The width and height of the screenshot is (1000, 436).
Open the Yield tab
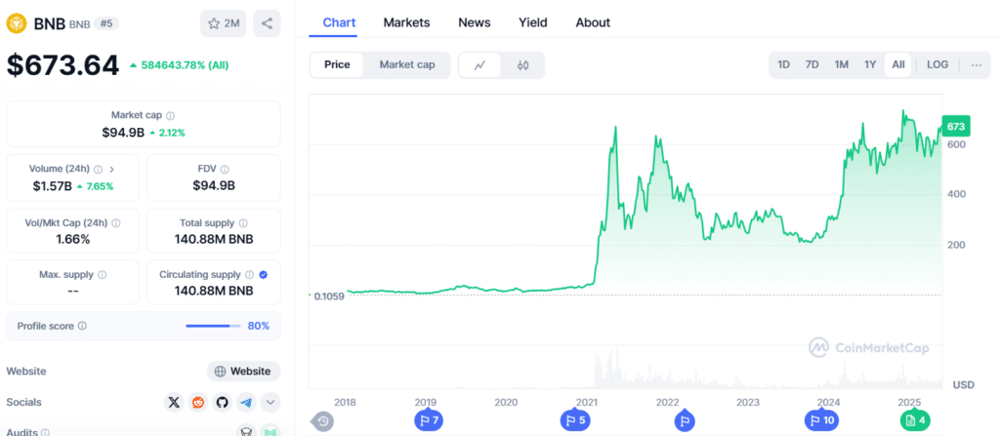(533, 23)
